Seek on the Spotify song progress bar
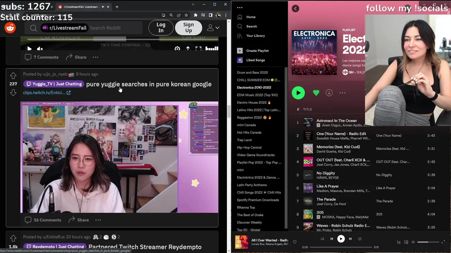 pyautogui.click(x=341, y=247)
